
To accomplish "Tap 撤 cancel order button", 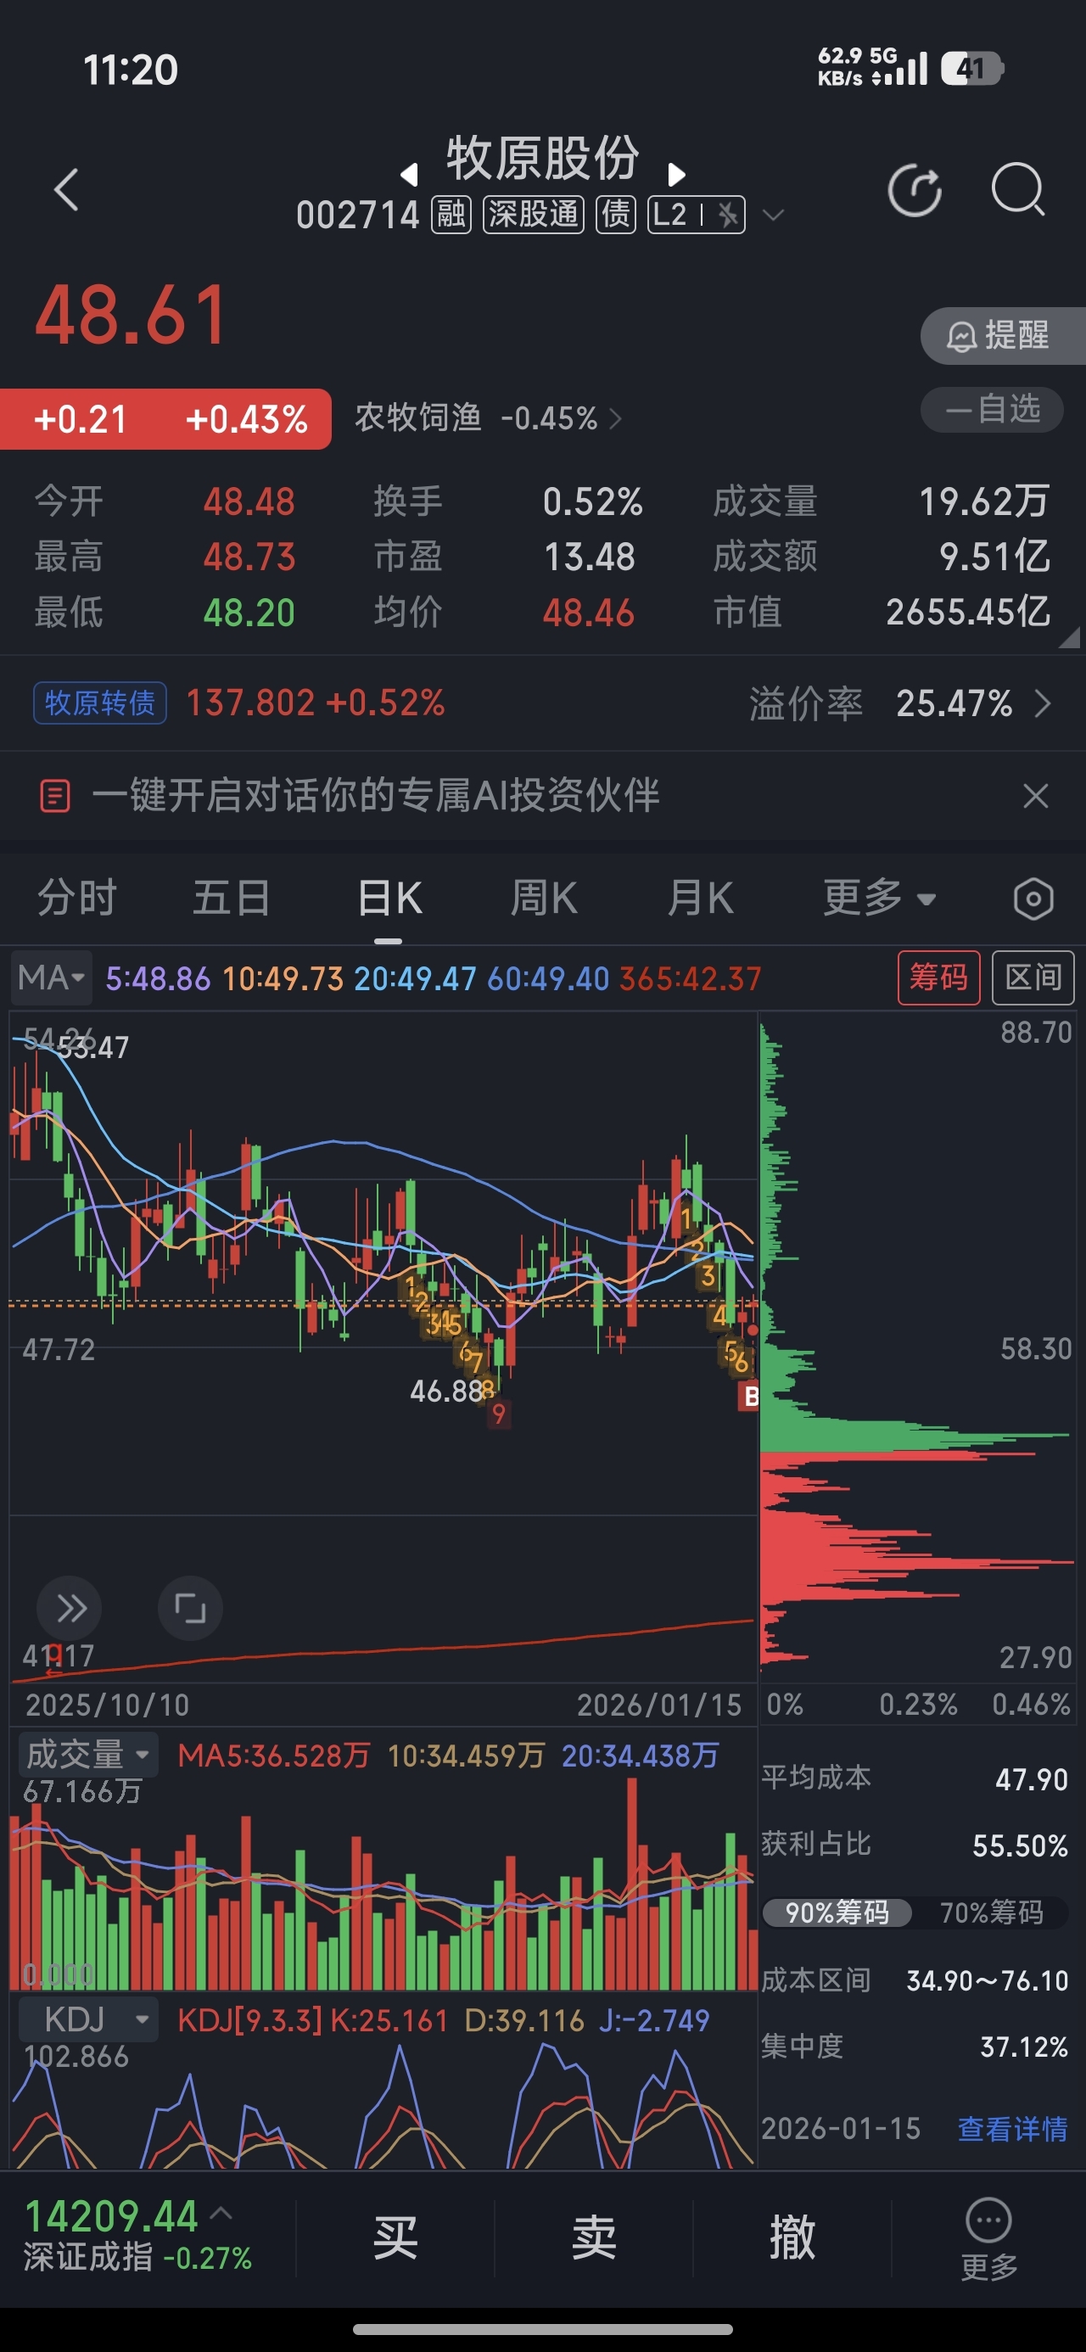I will pyautogui.click(x=792, y=2237).
